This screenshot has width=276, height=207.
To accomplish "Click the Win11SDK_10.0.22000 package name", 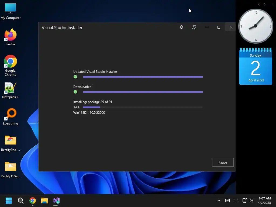I will pos(89,112).
